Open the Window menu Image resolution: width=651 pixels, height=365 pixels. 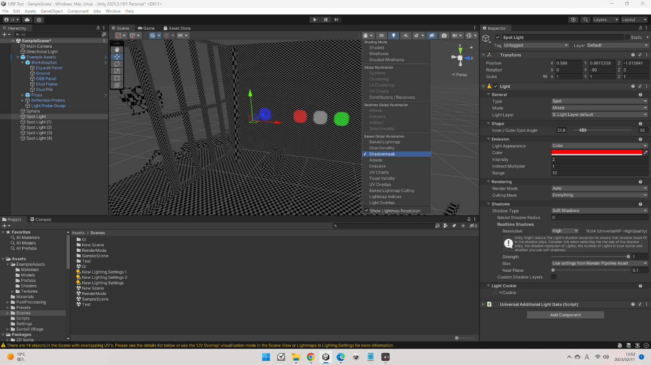coord(113,11)
